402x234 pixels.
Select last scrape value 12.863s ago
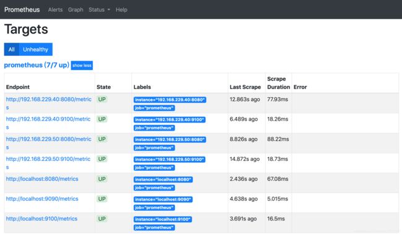tap(245, 99)
